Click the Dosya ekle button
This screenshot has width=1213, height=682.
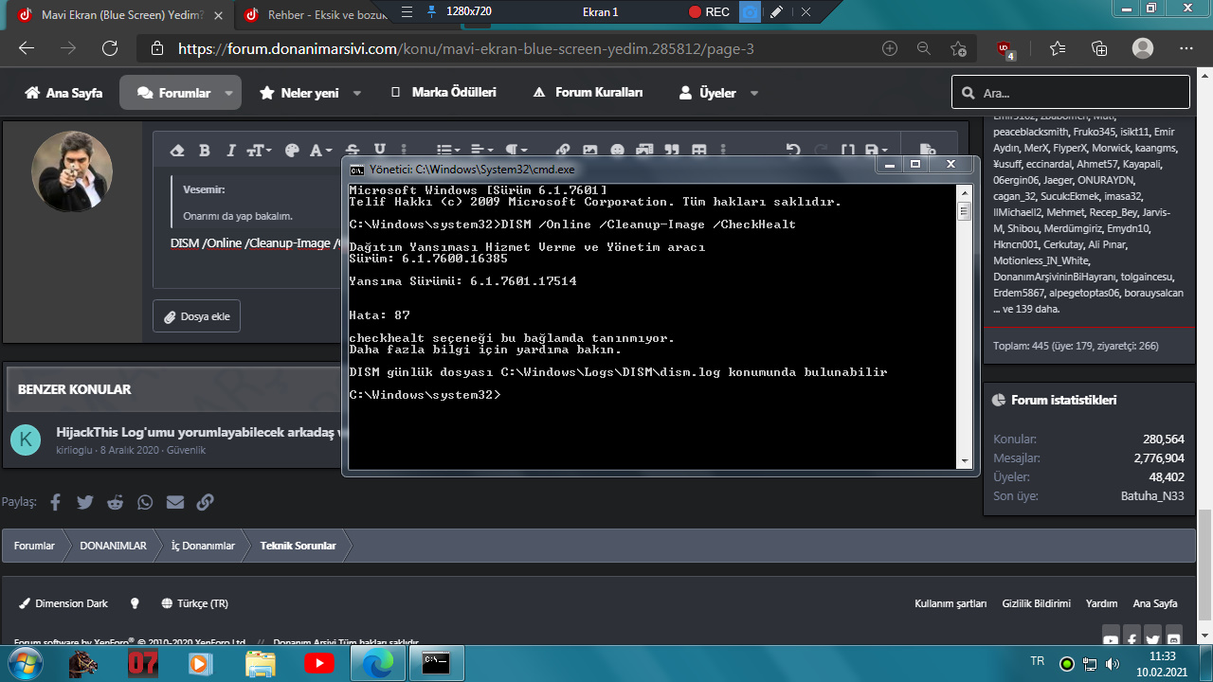[x=196, y=316]
